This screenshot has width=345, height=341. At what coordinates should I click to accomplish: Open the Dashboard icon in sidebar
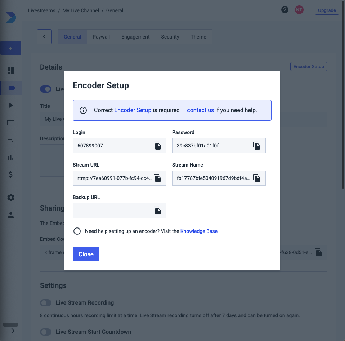coord(11,71)
